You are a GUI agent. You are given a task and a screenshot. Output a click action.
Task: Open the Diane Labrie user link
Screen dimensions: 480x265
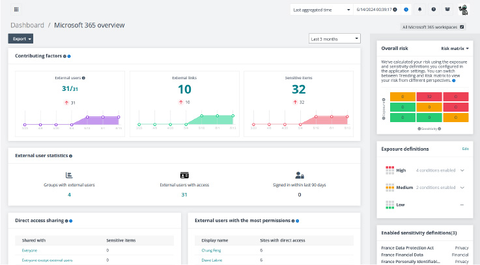[212, 260]
